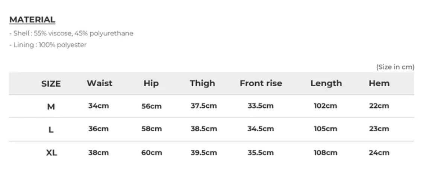Click the 33.5cm front rise value

click(261, 106)
